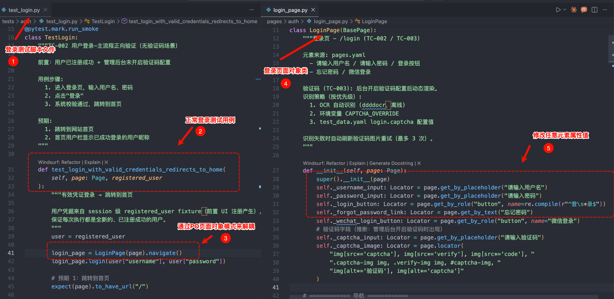Viewport: 614px width, 299px height.
Task: Click 'login_page.login(user["username"]' line
Action: tap(138, 261)
